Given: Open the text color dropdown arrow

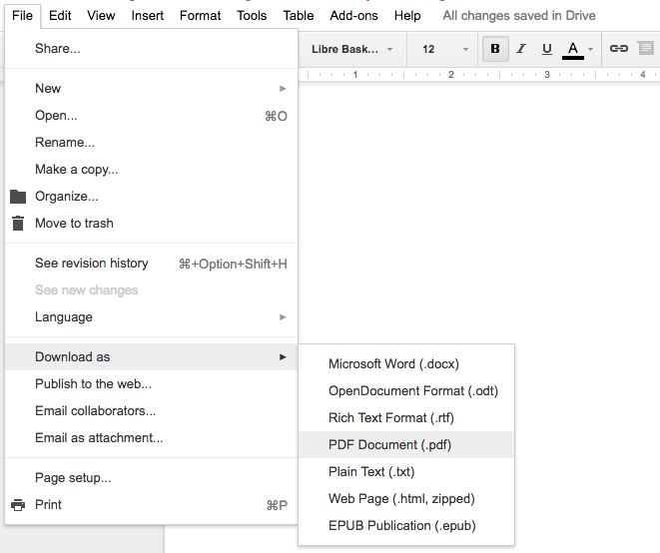Looking at the screenshot, I should (x=591, y=49).
